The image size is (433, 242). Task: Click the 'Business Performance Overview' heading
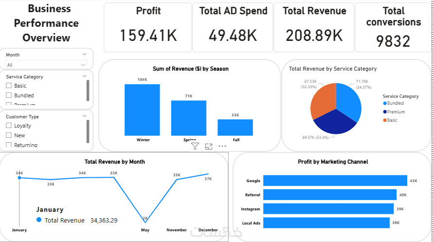click(x=46, y=23)
